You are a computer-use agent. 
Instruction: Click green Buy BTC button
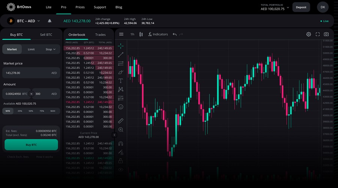(x=31, y=145)
